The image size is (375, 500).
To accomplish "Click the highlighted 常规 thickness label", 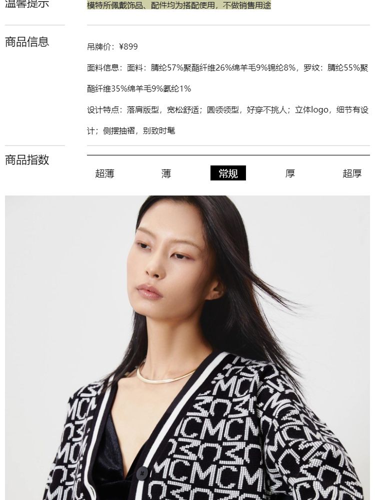I will pyautogui.click(x=228, y=173).
